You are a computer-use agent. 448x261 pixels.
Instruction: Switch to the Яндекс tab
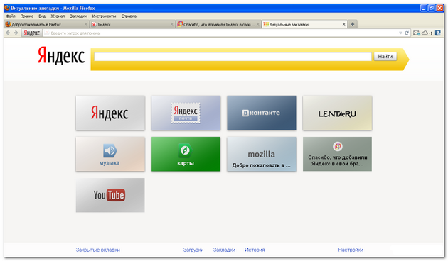pos(132,25)
